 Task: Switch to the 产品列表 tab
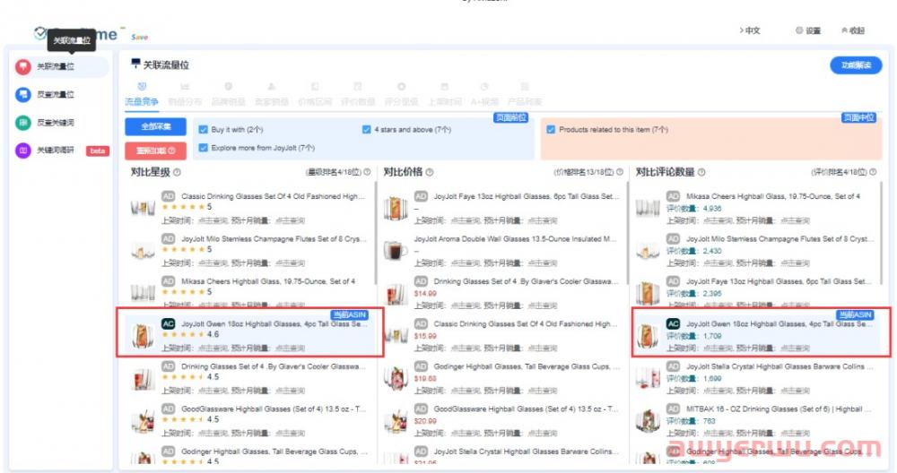(x=525, y=102)
